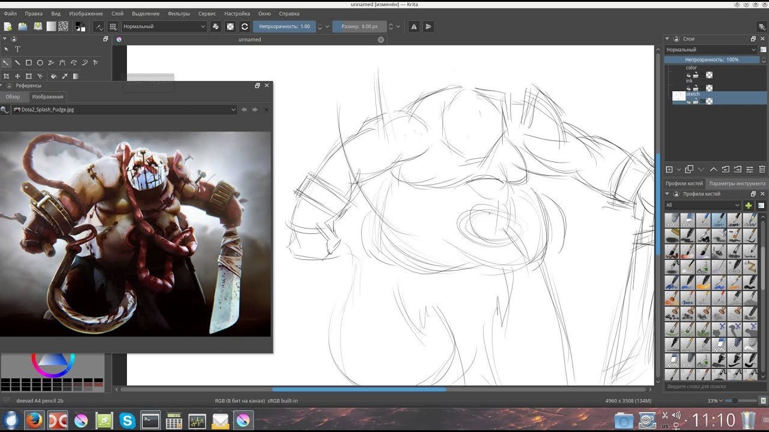Image resolution: width=769 pixels, height=432 pixels.
Task: Open the brush blending mode dropdown 'Нормальный'
Action: [164, 26]
